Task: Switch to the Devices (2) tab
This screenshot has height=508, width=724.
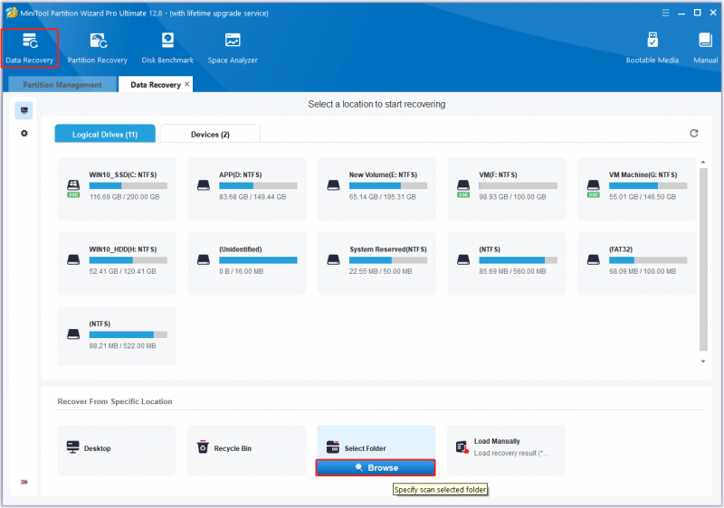Action: pyautogui.click(x=210, y=134)
